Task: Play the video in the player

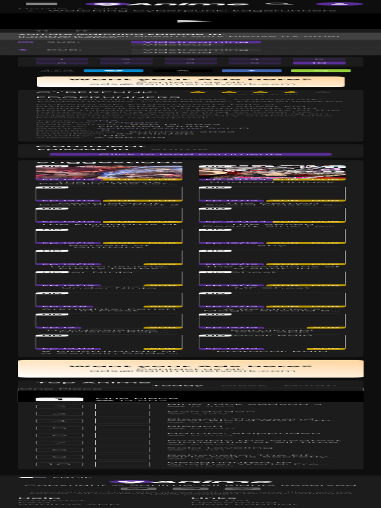Action: 194,21
